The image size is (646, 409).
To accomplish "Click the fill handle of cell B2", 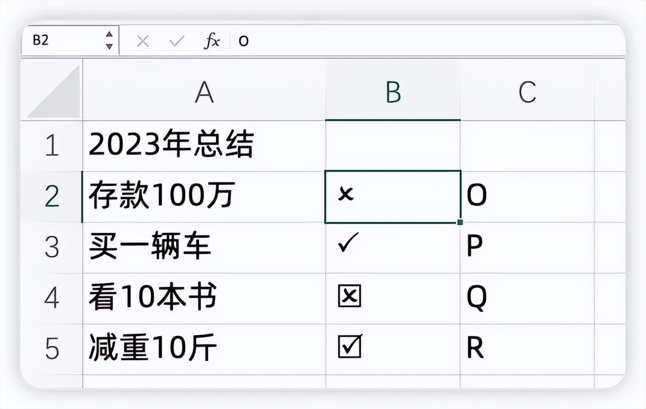I will (x=460, y=222).
